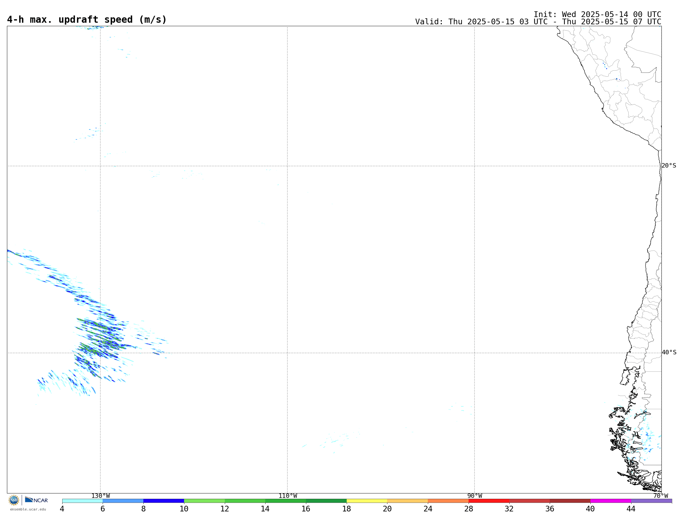Image resolution: width=682 pixels, height=513 pixels.
Task: Click the NSF logo
Action: point(14,500)
